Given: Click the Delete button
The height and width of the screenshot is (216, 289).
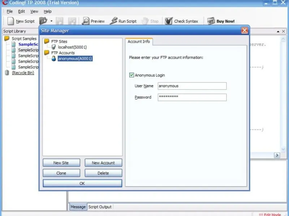Looking at the screenshot, I should pyautogui.click(x=103, y=173).
